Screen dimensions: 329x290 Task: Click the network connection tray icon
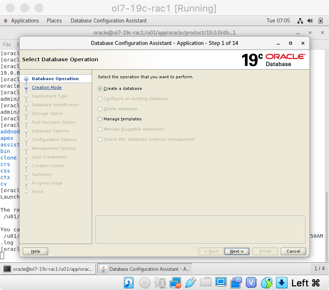tap(300, 21)
